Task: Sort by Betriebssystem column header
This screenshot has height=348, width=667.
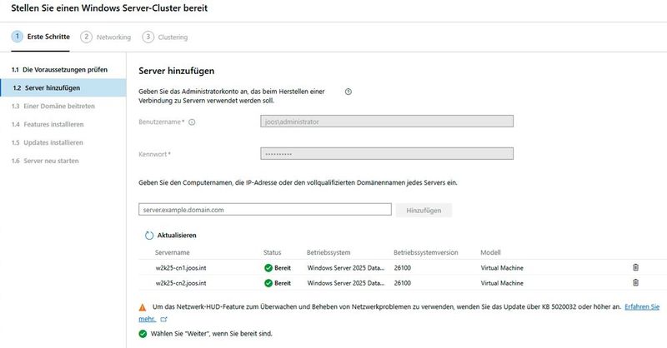Action: [328, 252]
